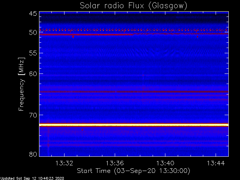Click the dark red band near 64 MHz
Screen dimensions: 240x180
tap(134, 91)
